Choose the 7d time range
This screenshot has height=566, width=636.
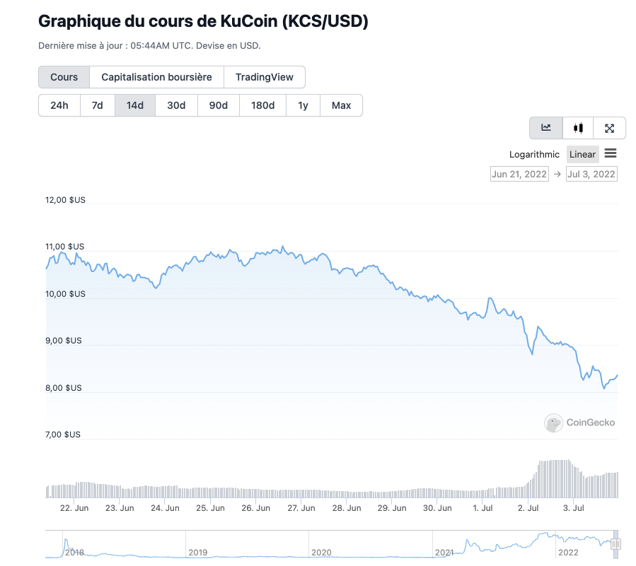pyautogui.click(x=98, y=105)
